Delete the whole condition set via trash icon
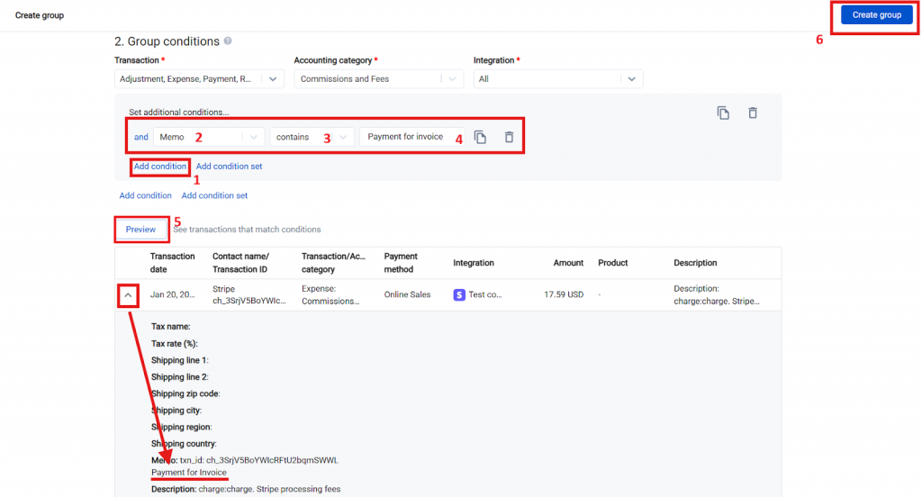The width and height of the screenshot is (922, 497). [753, 113]
